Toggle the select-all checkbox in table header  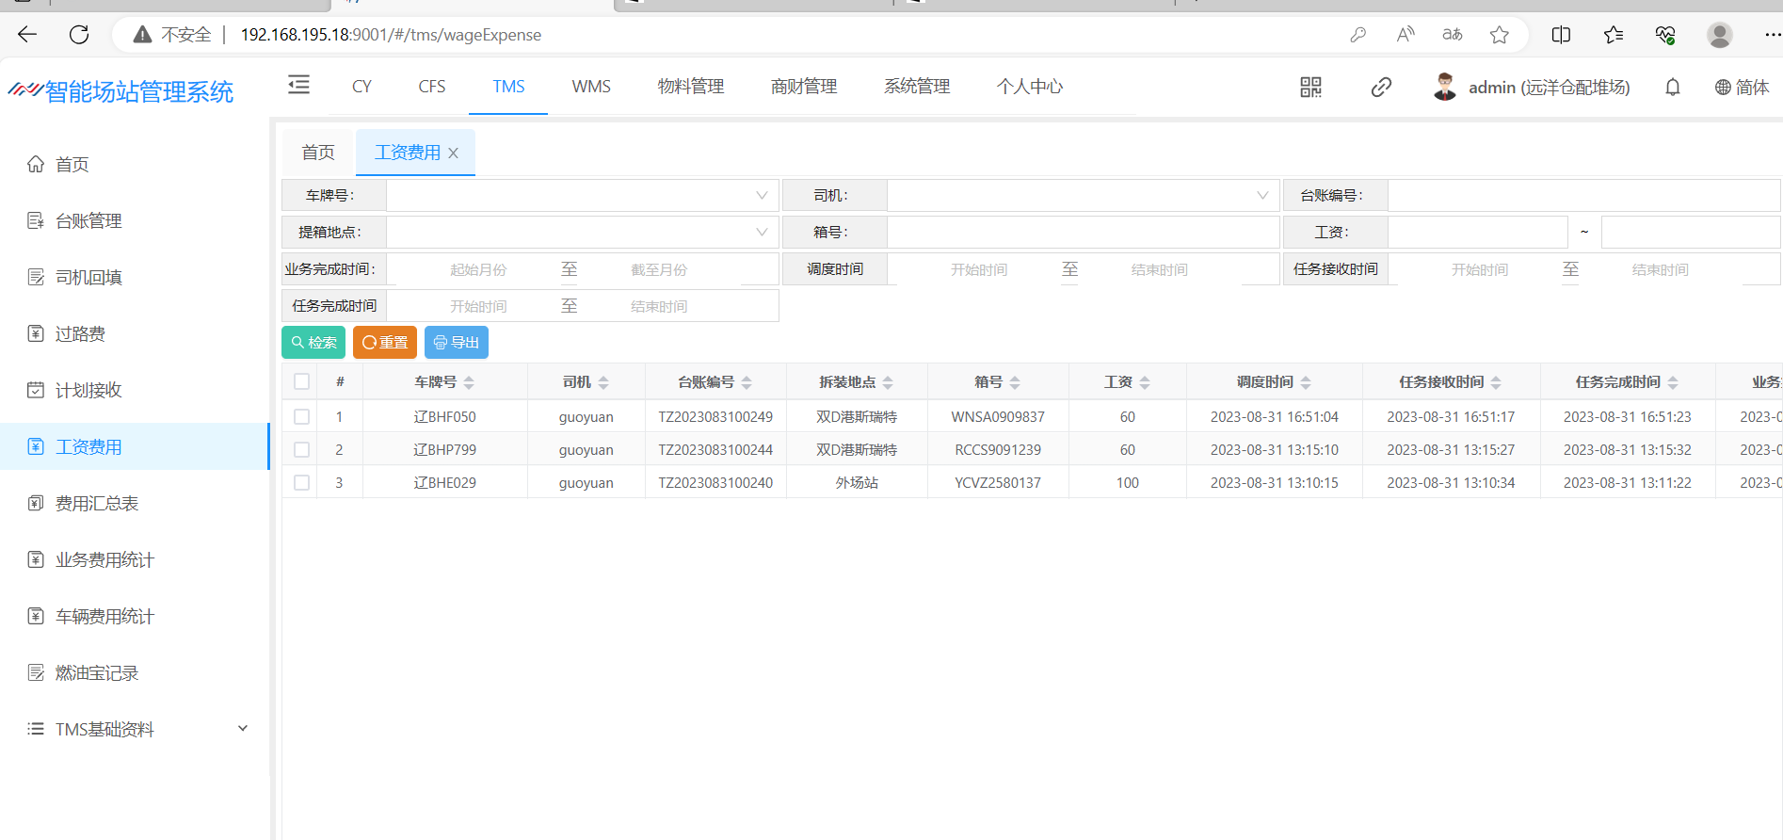[301, 381]
